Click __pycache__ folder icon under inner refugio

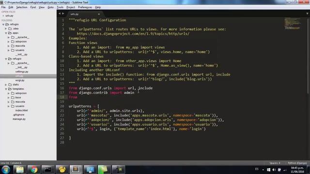coord(13,63)
